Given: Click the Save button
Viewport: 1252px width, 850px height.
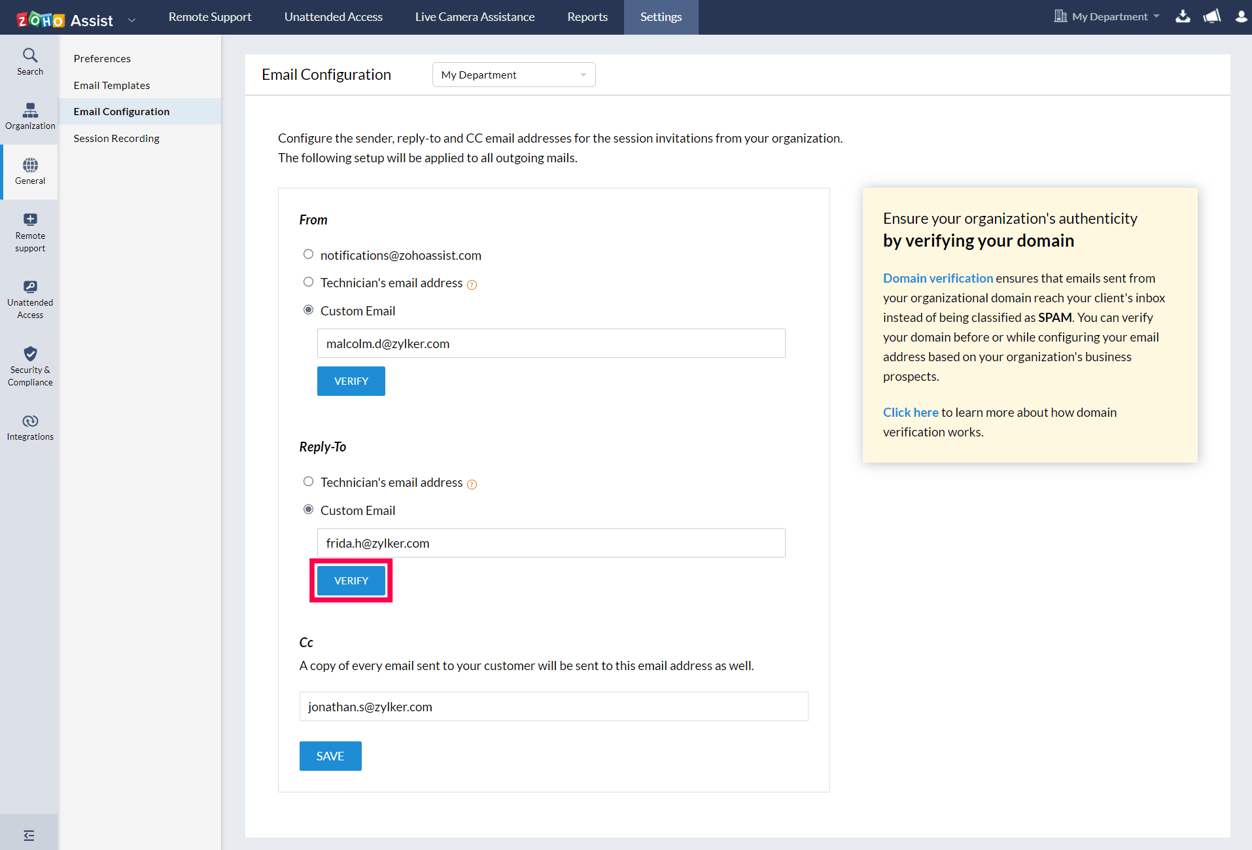Looking at the screenshot, I should [330, 756].
